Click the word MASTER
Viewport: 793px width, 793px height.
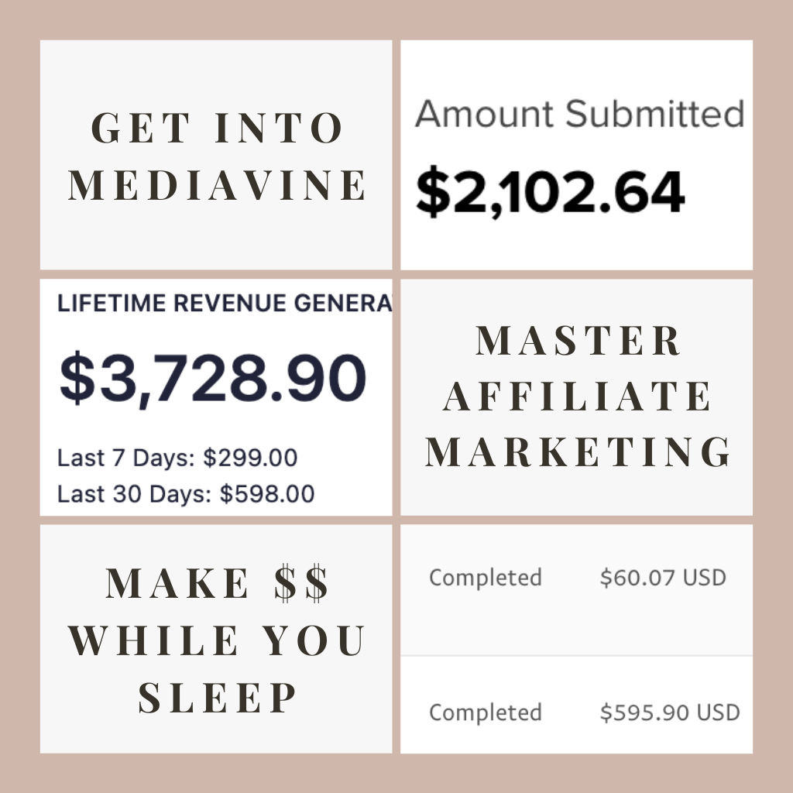578,342
